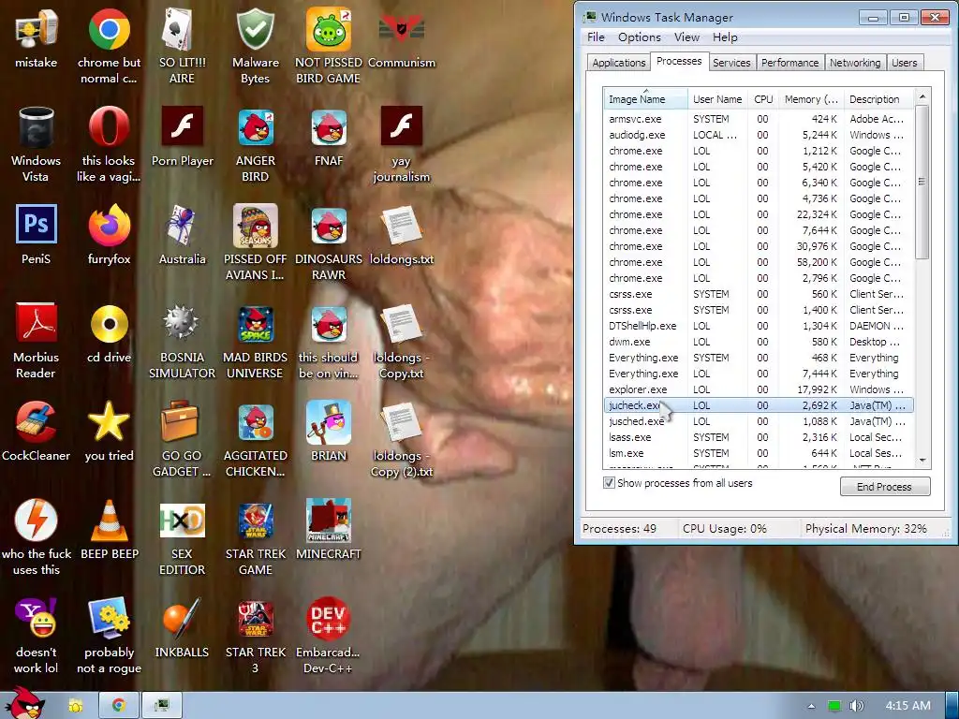Select 'DINOSAURS RAWR' desktop icon
Viewport: 959px width, 719px height.
point(329,242)
